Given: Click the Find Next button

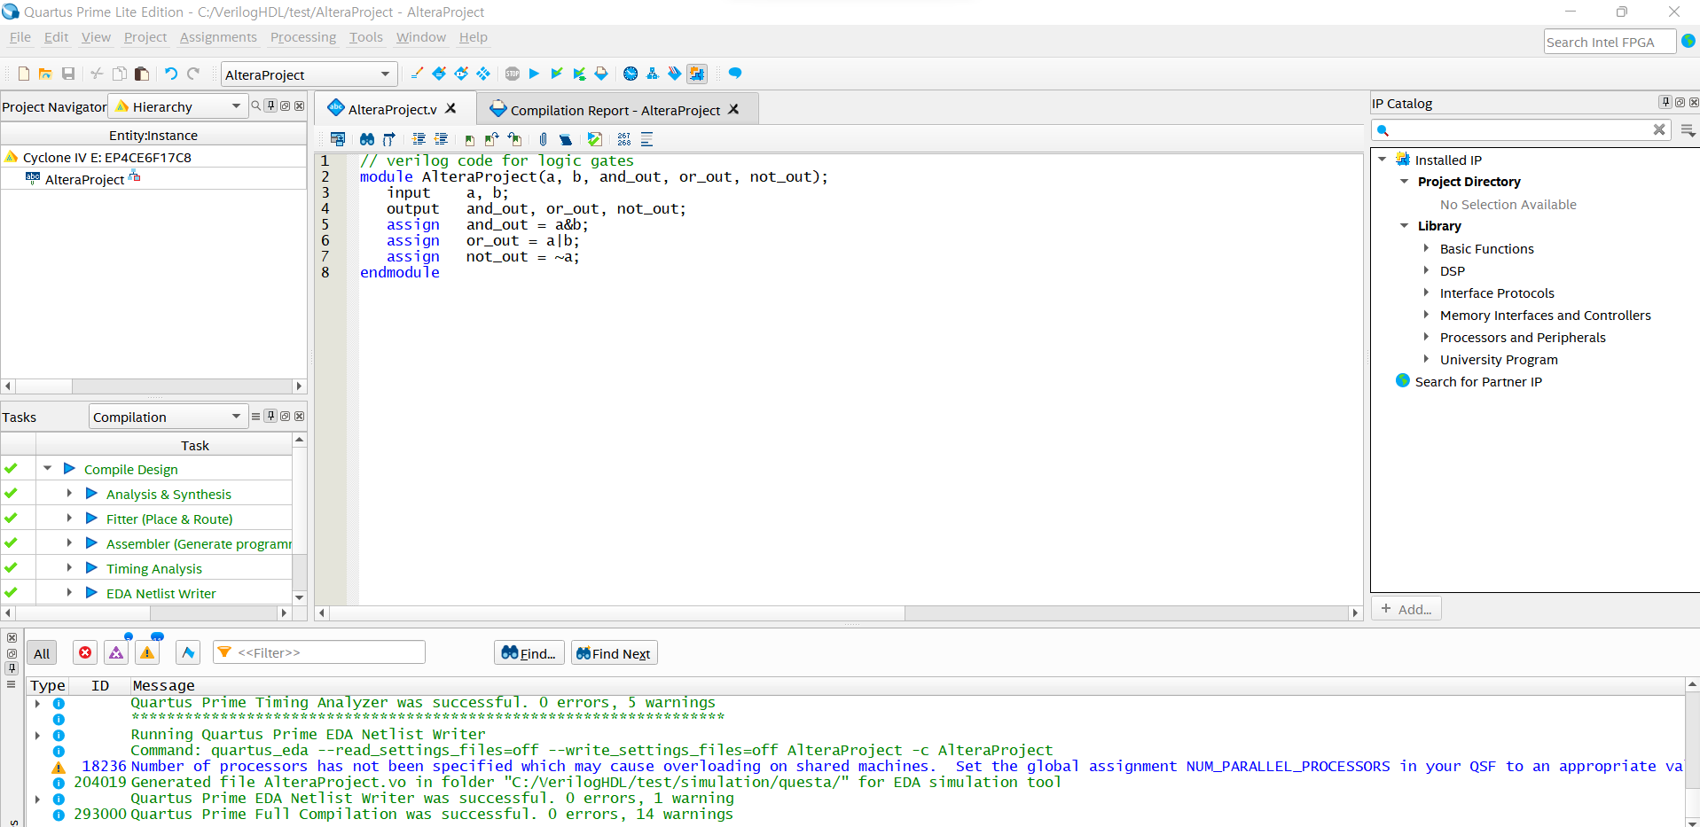Looking at the screenshot, I should [614, 653].
